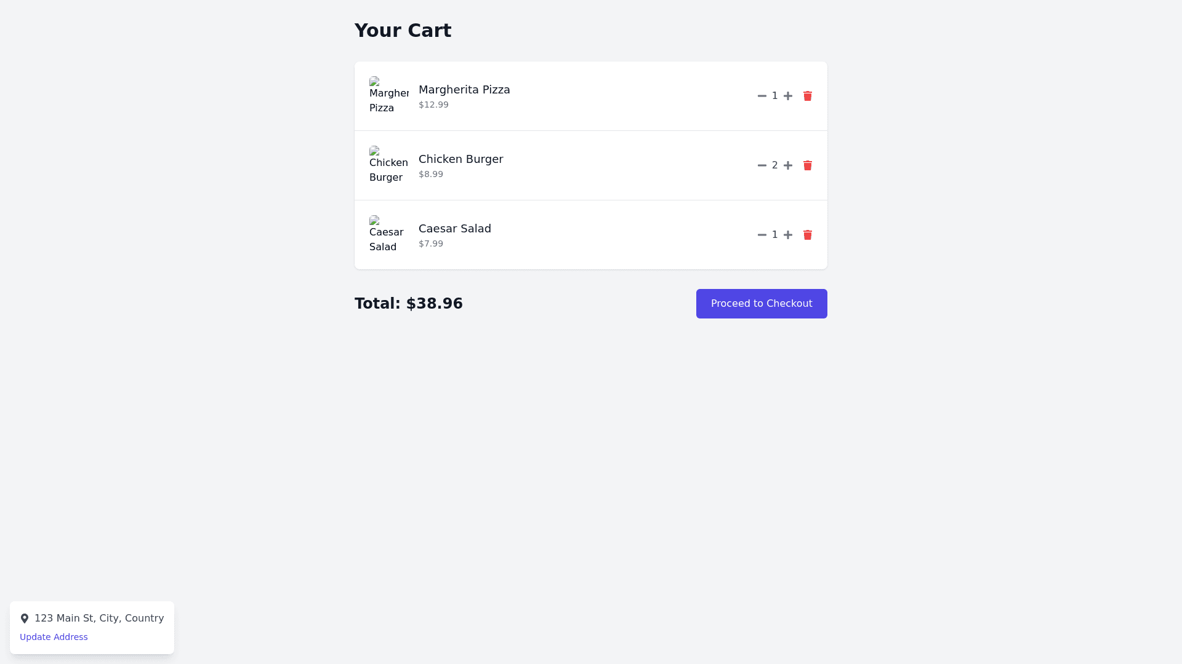
Task: Click the 123 Main St address text
Action: (x=99, y=619)
